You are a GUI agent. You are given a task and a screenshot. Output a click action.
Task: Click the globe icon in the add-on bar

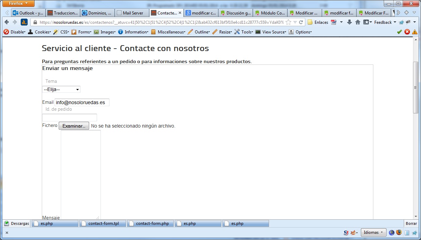[x=391, y=232]
